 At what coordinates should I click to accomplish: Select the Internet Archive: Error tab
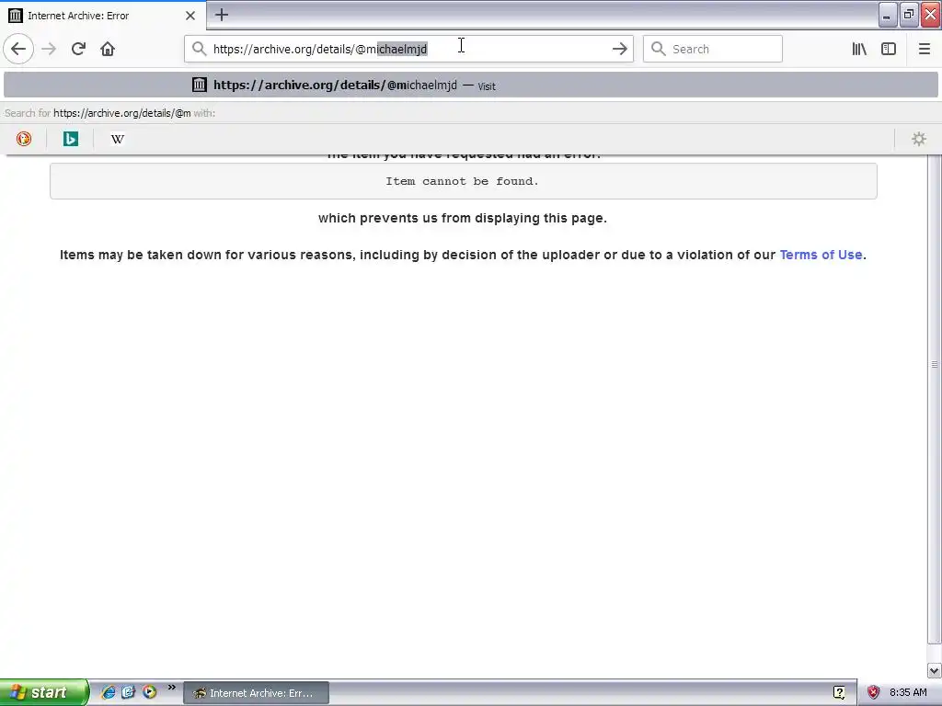click(x=102, y=15)
